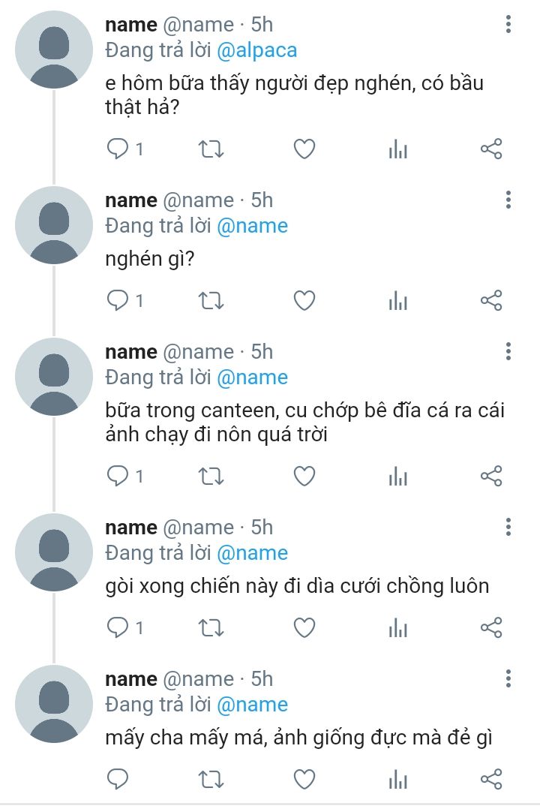The height and width of the screenshot is (806, 540).
Task: Open more options on "nghén gì?" tweet
Action: point(508,200)
